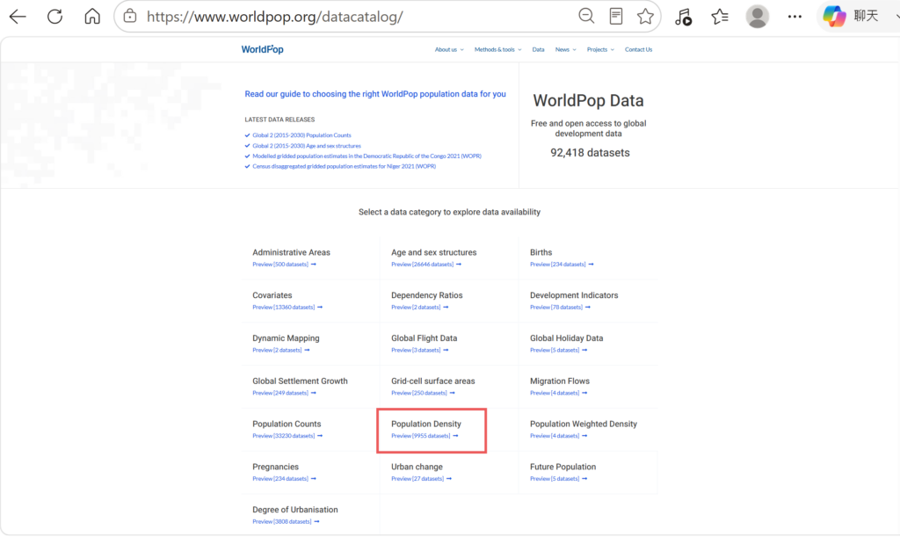Select the Population Weighted Density category
Viewport: 900px width, 537px height.
click(x=584, y=424)
